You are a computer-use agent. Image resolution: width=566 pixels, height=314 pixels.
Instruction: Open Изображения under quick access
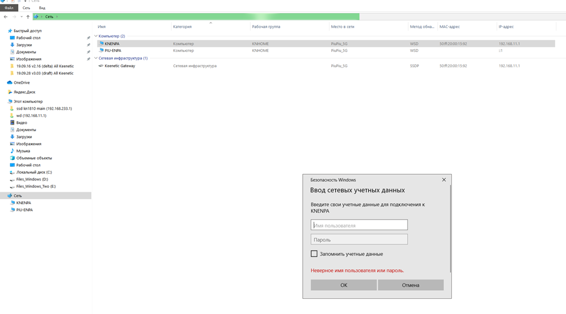click(28, 59)
